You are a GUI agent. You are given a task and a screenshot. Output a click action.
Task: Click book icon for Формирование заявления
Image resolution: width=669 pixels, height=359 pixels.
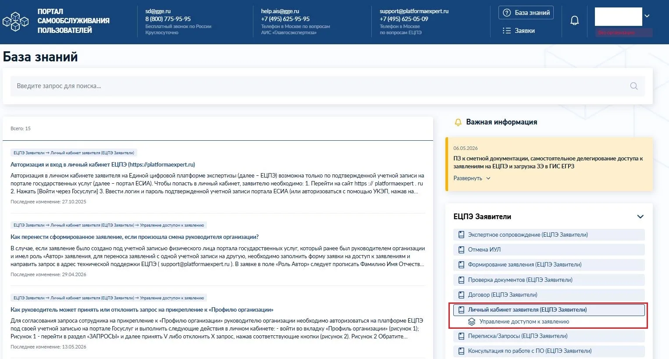point(461,265)
